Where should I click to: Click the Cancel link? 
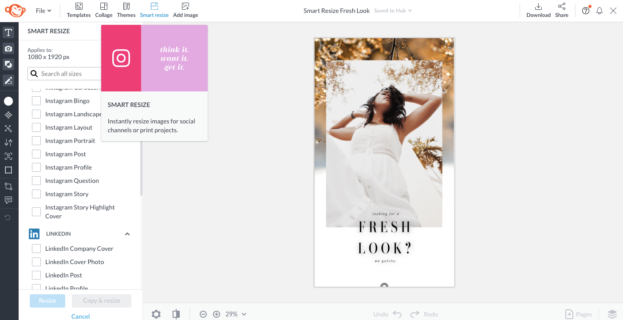pos(81,316)
